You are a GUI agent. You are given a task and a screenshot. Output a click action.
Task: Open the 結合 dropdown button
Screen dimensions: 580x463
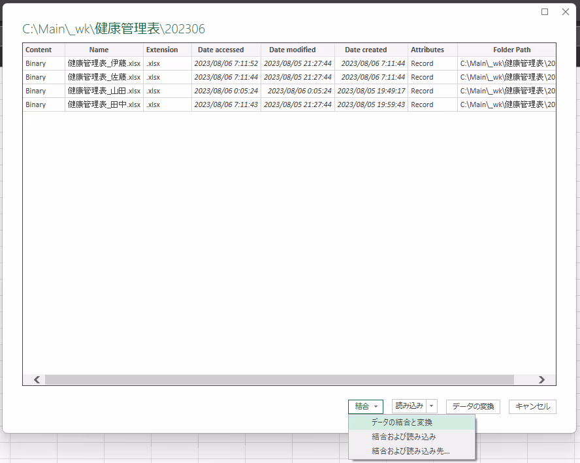(366, 406)
